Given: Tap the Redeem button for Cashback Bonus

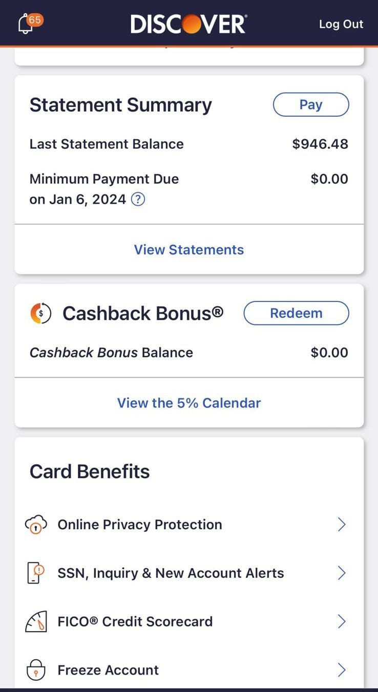Looking at the screenshot, I should 296,313.
